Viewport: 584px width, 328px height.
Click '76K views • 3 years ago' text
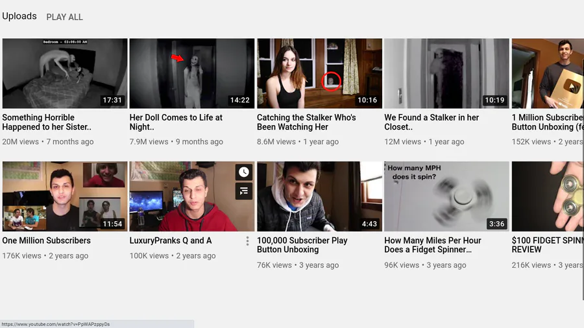pos(298,265)
